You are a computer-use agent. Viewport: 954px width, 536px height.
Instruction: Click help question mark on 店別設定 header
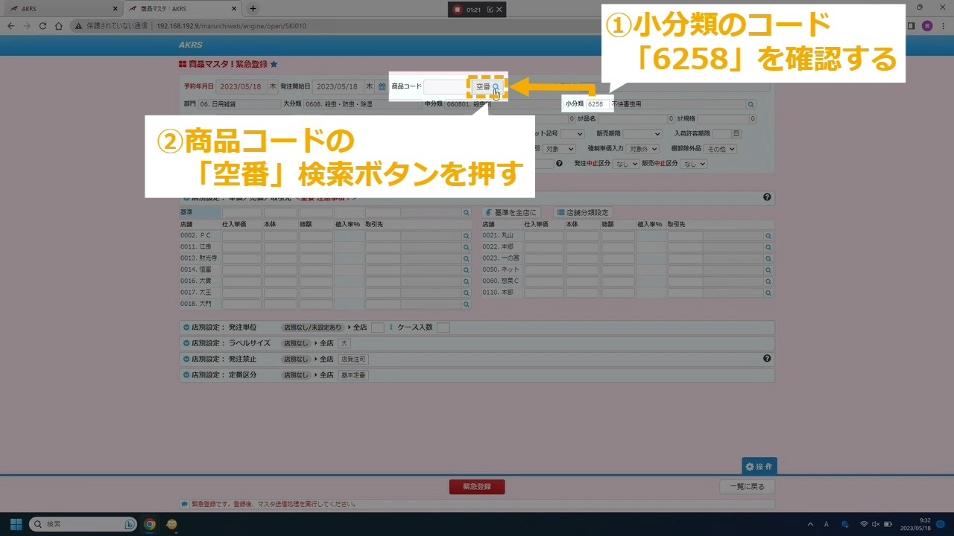coord(767,197)
